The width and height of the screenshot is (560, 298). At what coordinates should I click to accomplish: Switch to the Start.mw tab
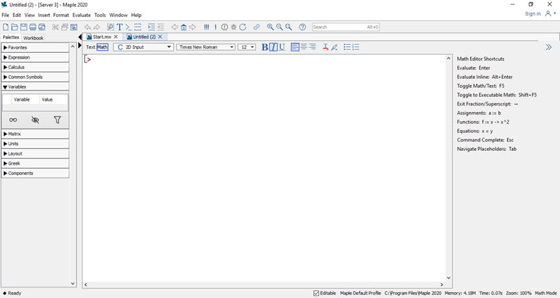pos(102,36)
